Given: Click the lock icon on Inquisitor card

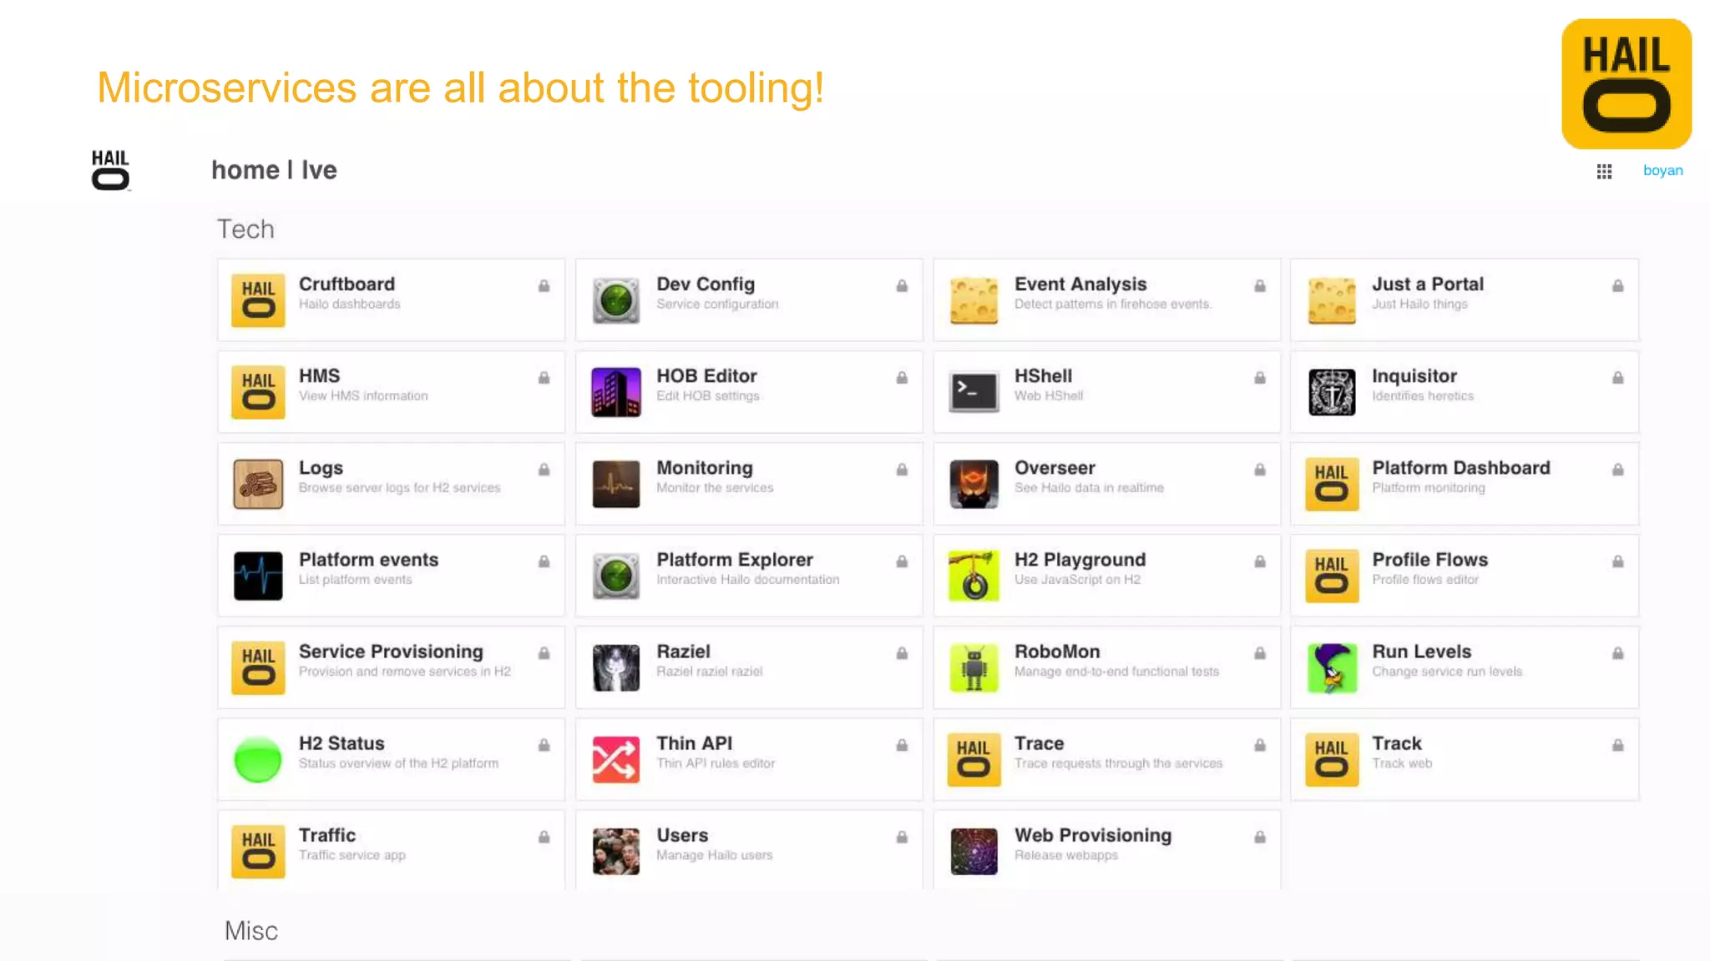Looking at the screenshot, I should pyautogui.click(x=1617, y=378).
